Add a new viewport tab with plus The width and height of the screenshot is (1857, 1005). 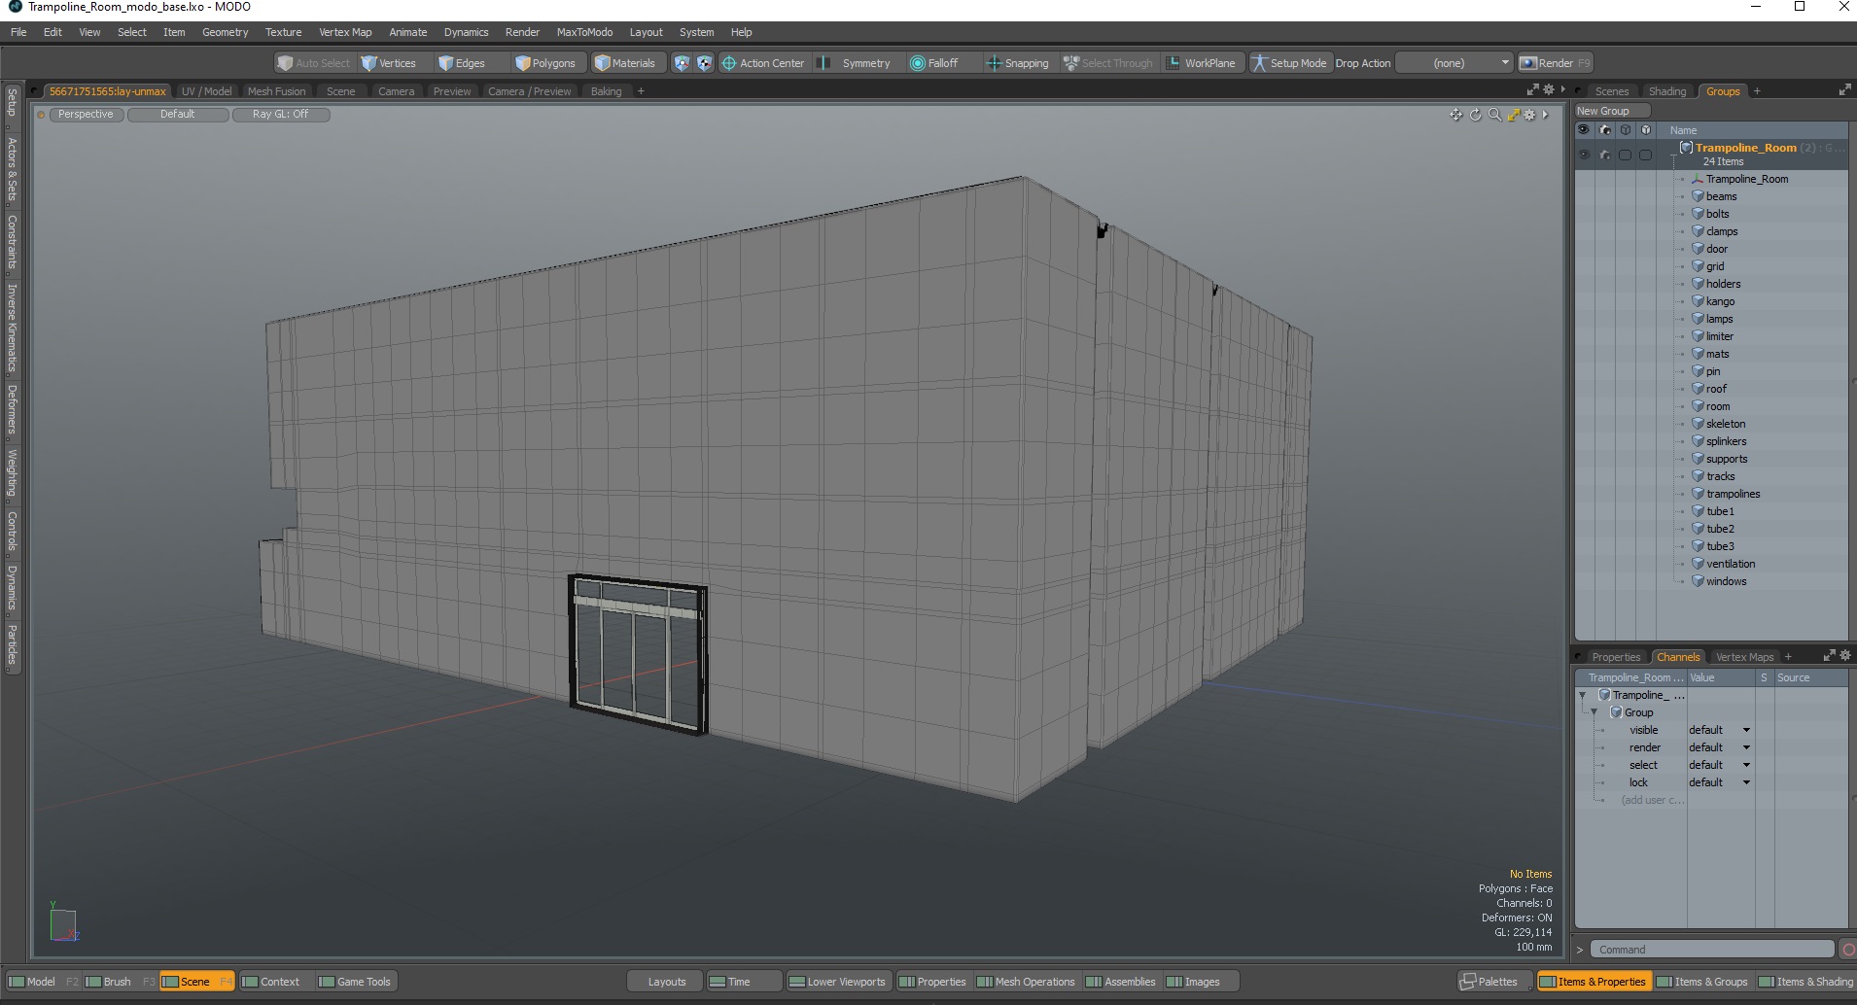pos(641,91)
